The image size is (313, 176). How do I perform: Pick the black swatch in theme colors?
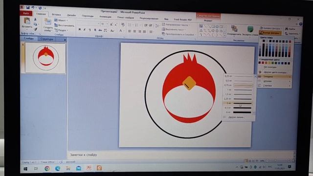[x=264, y=41]
